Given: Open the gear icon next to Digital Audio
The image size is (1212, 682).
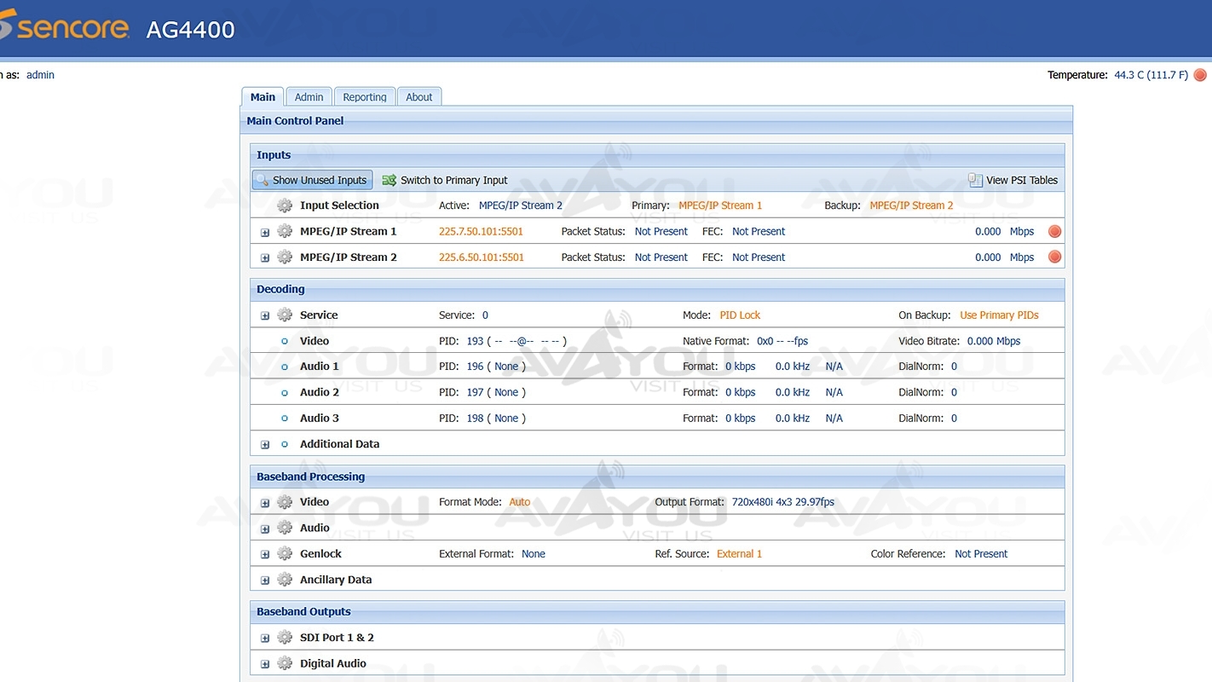Looking at the screenshot, I should click(285, 663).
